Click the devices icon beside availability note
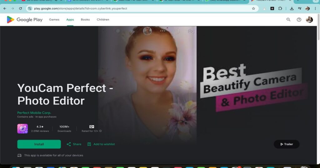The height and width of the screenshot is (168, 320). coord(19,156)
